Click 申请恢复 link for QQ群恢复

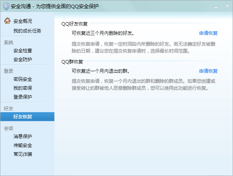pos(208,71)
